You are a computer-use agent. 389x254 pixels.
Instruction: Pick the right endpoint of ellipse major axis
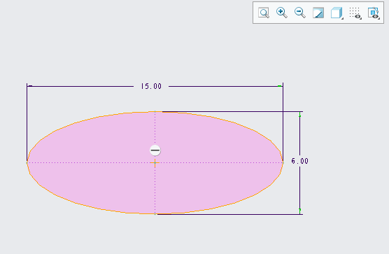(x=283, y=163)
